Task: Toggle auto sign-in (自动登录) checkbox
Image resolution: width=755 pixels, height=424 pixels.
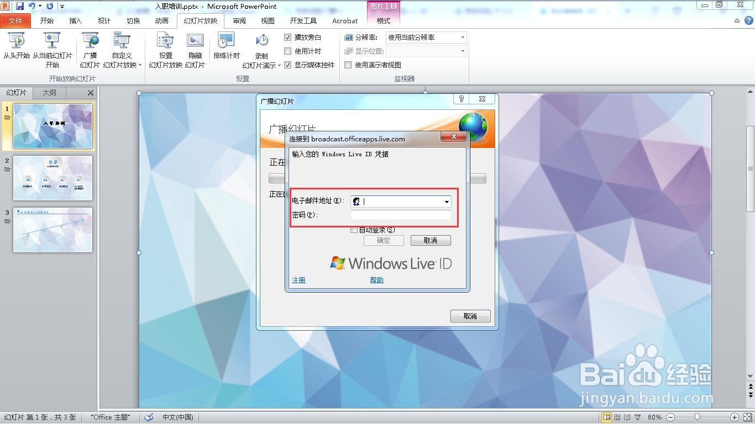Action: coord(354,230)
